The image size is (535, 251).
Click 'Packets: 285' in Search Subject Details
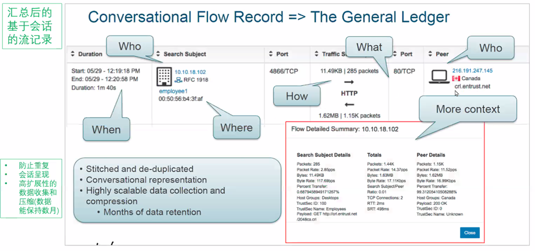pos(309,164)
